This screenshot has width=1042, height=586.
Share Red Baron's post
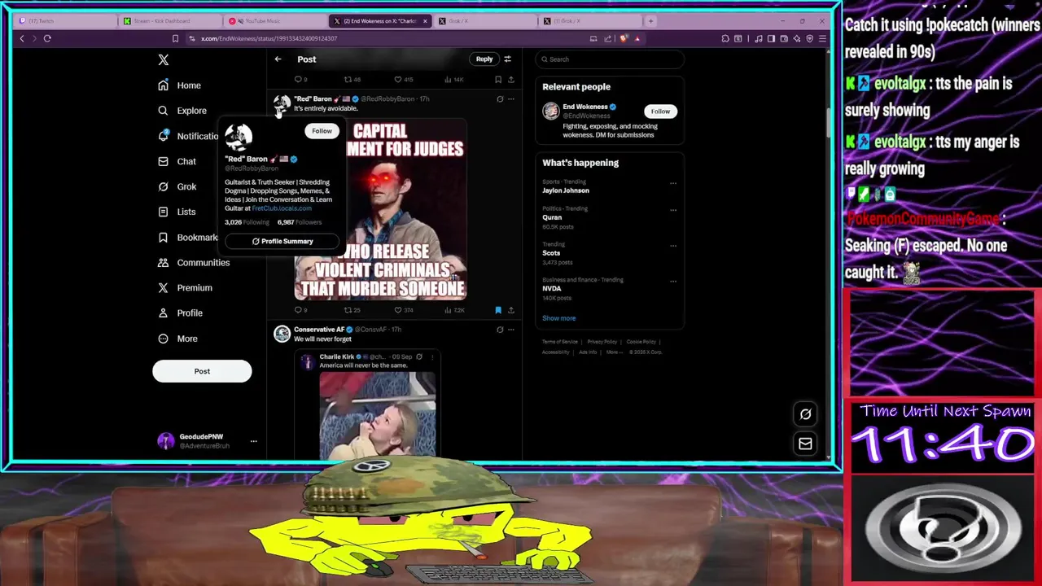511,310
